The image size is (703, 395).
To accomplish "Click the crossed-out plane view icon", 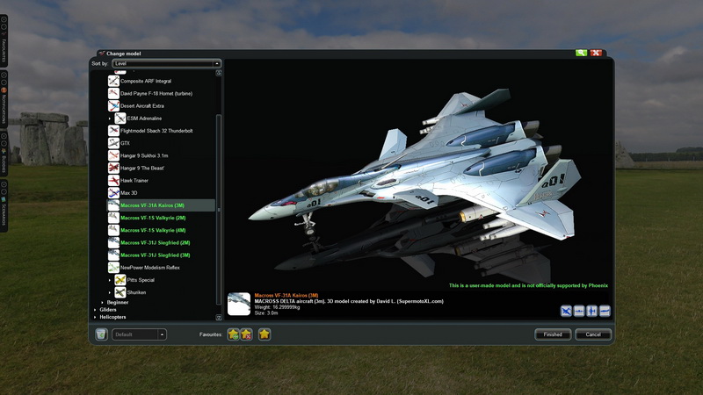I will [566, 311].
